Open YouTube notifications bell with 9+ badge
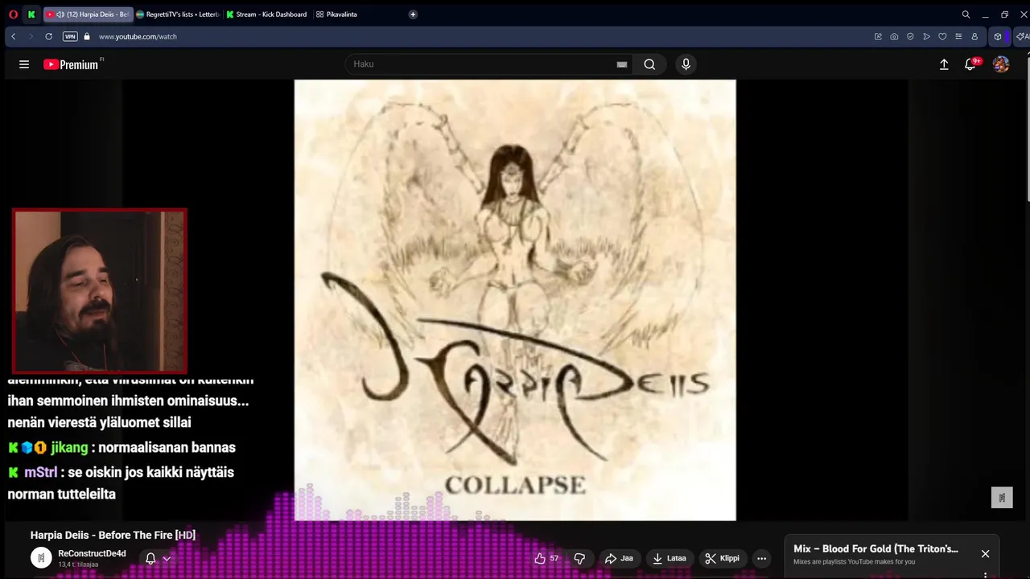This screenshot has height=579, width=1030. click(971, 64)
